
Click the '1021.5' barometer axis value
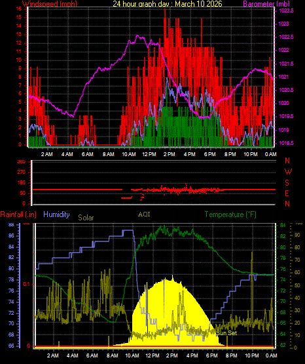pyautogui.click(x=287, y=64)
